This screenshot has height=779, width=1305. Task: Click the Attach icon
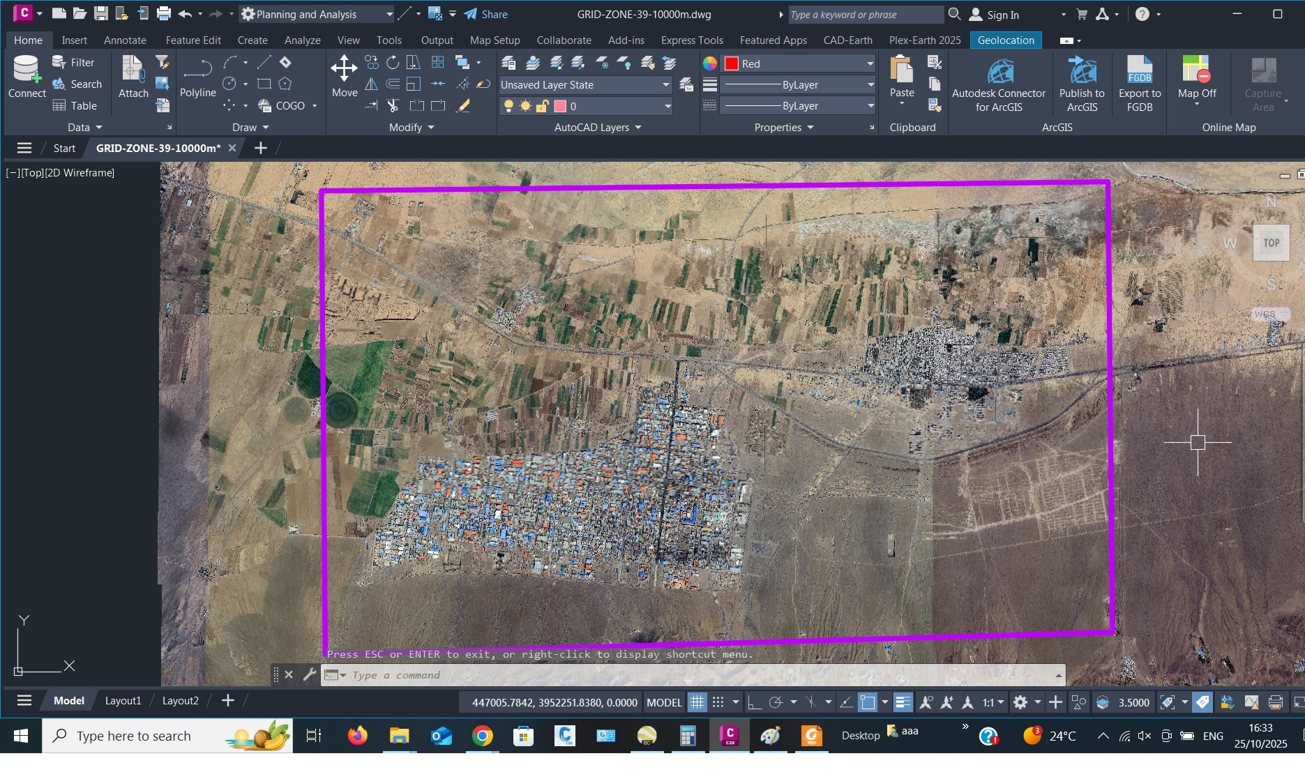click(133, 77)
